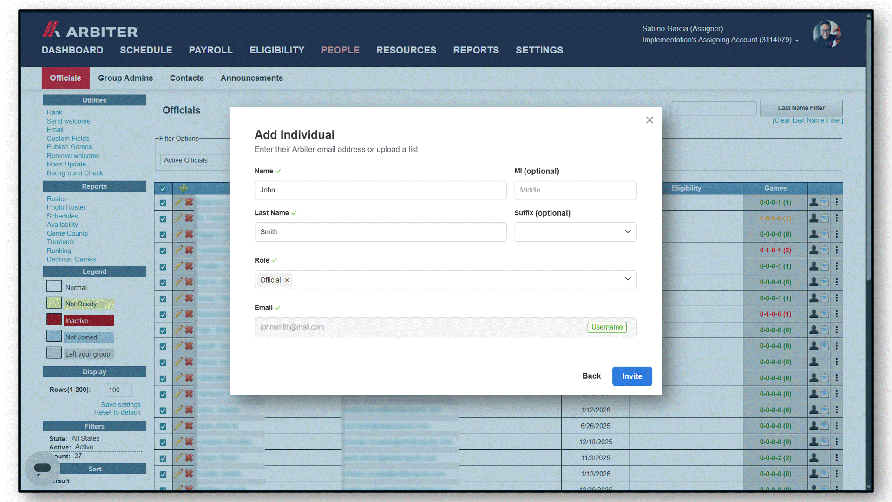Open the Active Officials filter dropdown

coord(195,160)
